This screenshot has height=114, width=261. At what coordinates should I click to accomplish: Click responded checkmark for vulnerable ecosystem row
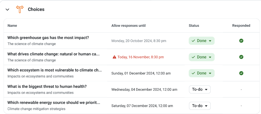241,73
